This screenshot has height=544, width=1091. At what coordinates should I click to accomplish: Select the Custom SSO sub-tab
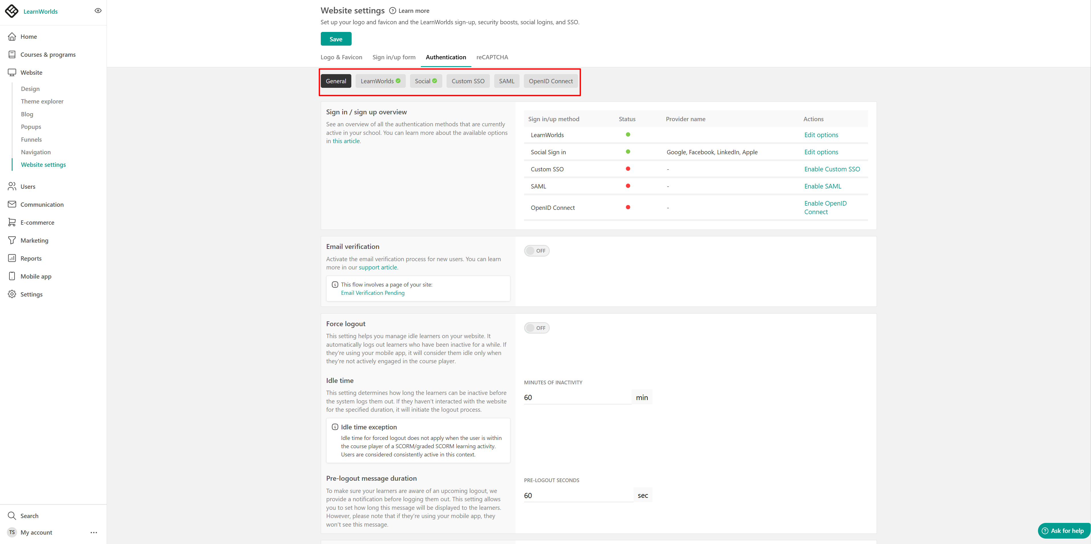click(x=468, y=81)
